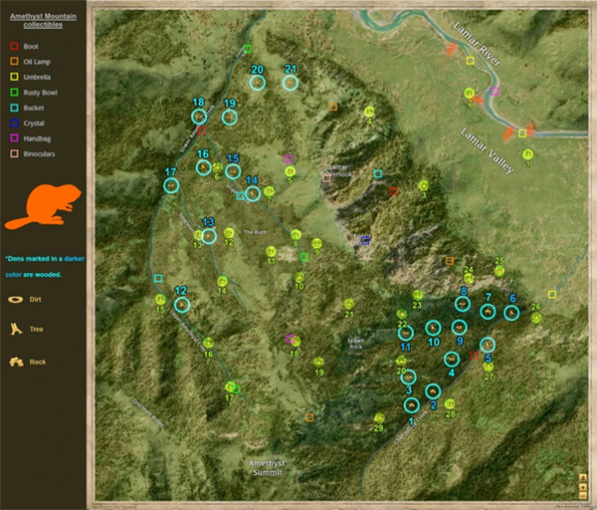Click green marker numbered 25
This screenshot has width=597, height=510.
499,271
